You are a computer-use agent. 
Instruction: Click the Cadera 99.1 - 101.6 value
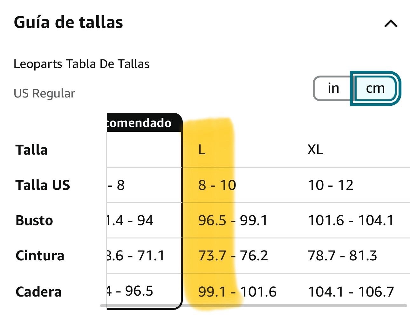[x=237, y=292]
